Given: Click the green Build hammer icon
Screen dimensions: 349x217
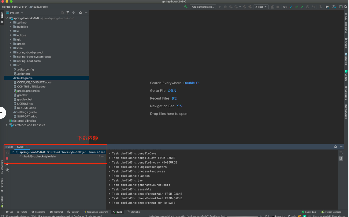Looking at the screenshot, I should point(186,7).
